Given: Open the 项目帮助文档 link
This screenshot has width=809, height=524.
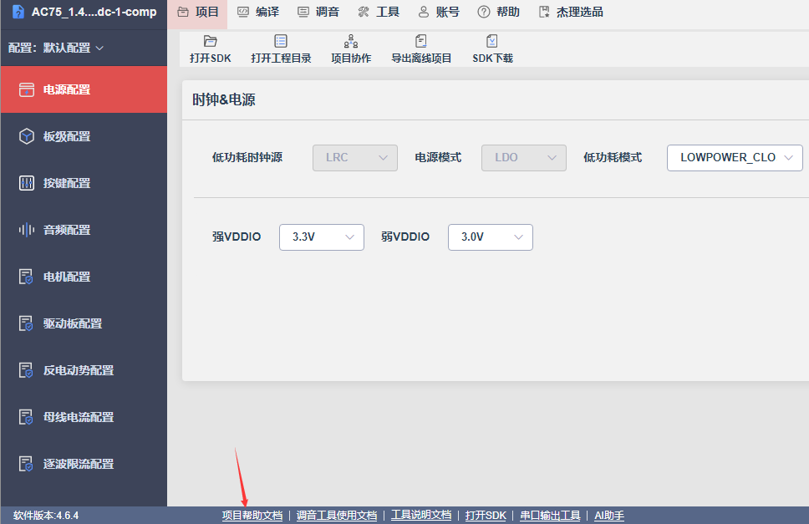Looking at the screenshot, I should (x=252, y=516).
